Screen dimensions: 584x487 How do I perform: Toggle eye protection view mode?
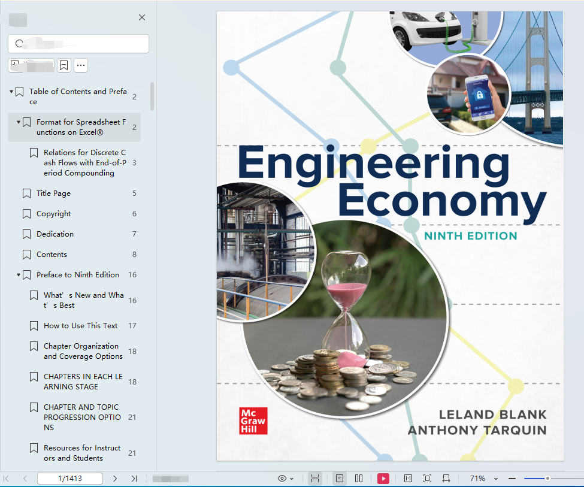tap(282, 479)
